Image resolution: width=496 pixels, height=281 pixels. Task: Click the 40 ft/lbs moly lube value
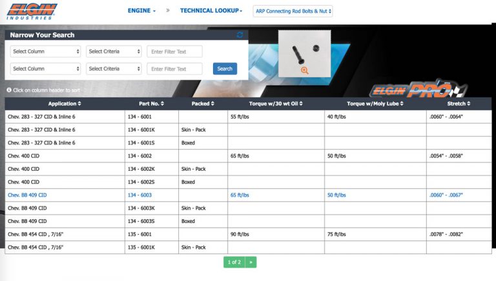(x=336, y=117)
